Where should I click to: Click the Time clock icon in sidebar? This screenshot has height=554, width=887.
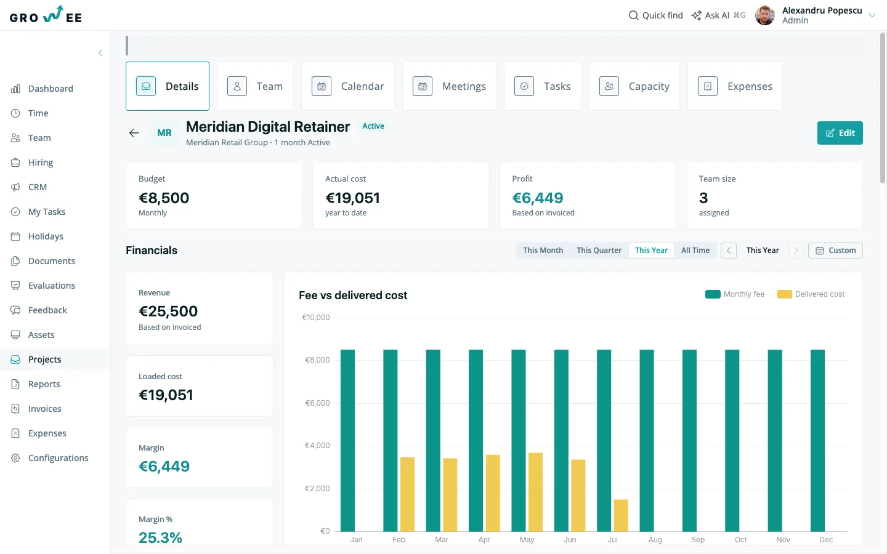(15, 113)
